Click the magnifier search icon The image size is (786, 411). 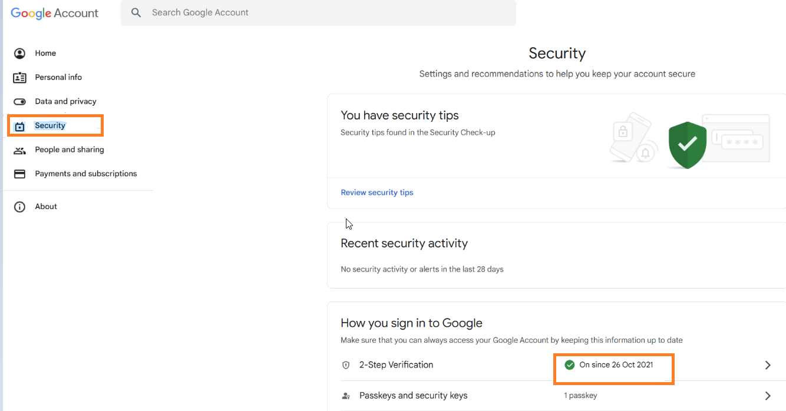click(x=136, y=12)
